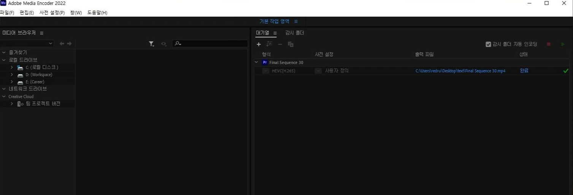Click the Pr icon of Final Sequence 30
Viewport: 573px width, 195px height.
[265, 62]
